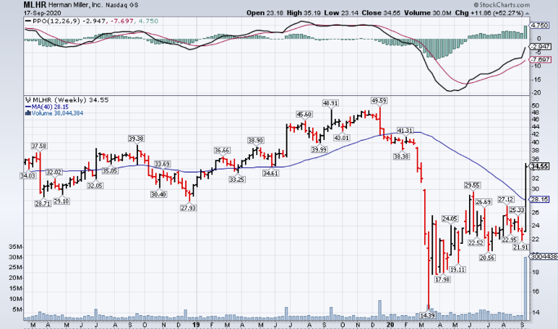Click the 38.38 low price label
Screen dimensions: 558x329
401,157
